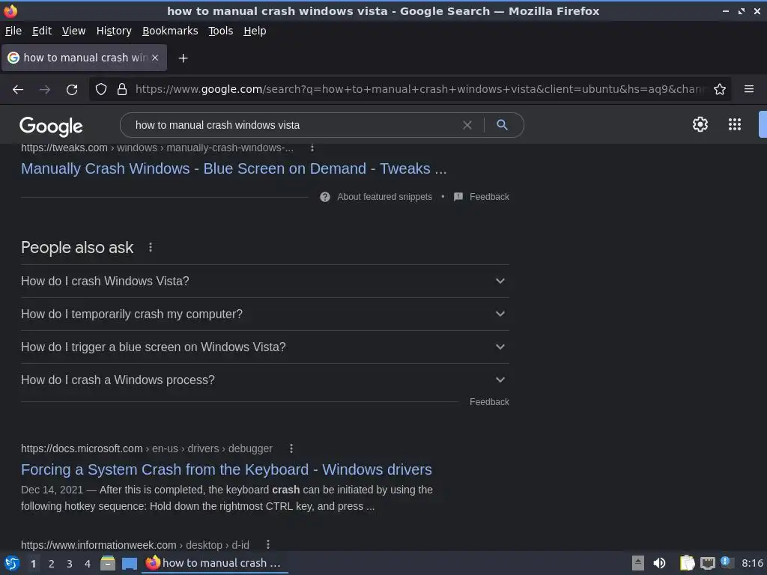The image size is (767, 575).
Task: Open the Edit menu
Action: tap(42, 31)
